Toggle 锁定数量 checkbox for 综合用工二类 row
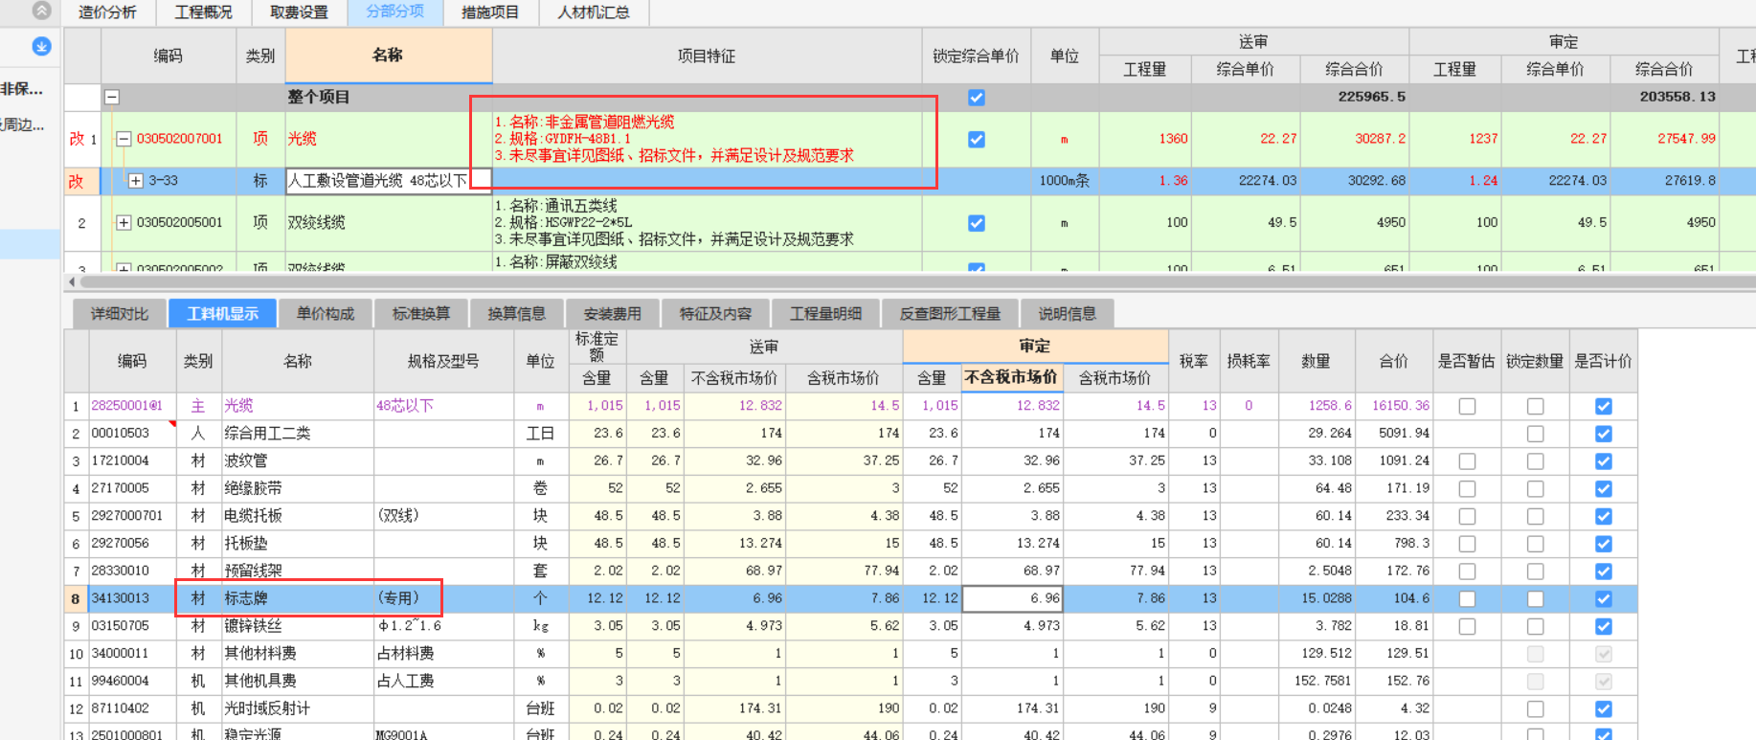 tap(1535, 434)
